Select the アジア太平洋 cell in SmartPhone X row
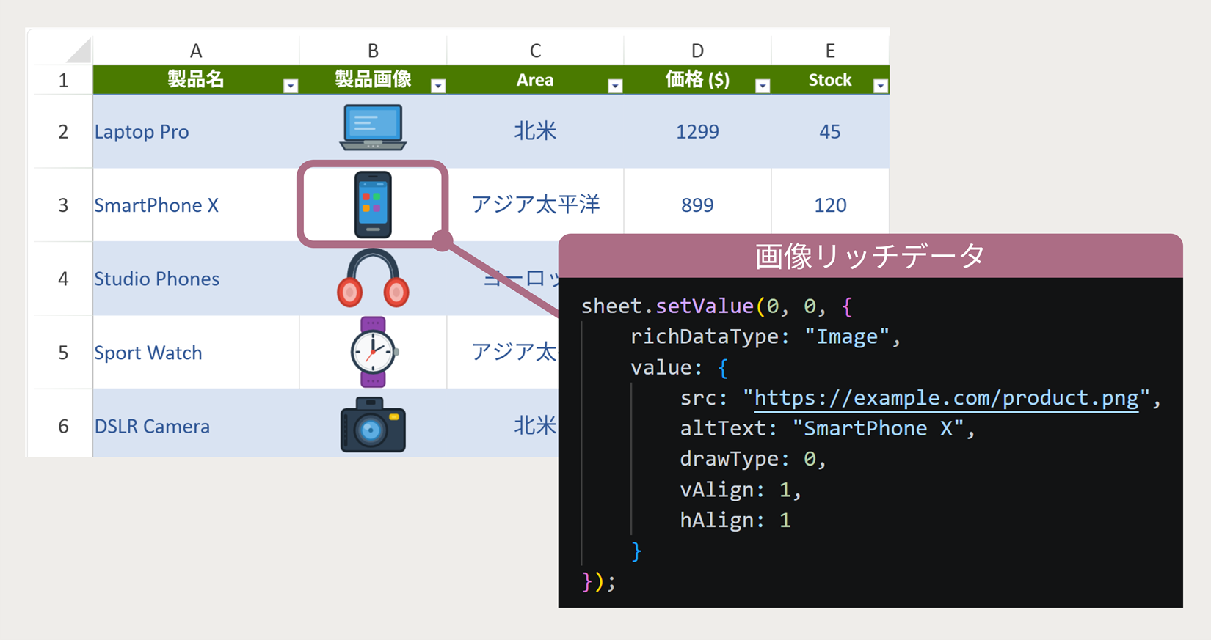 pos(535,205)
